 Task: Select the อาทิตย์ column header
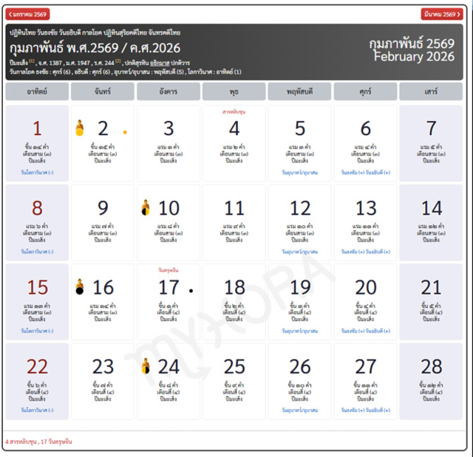pyautogui.click(x=37, y=92)
